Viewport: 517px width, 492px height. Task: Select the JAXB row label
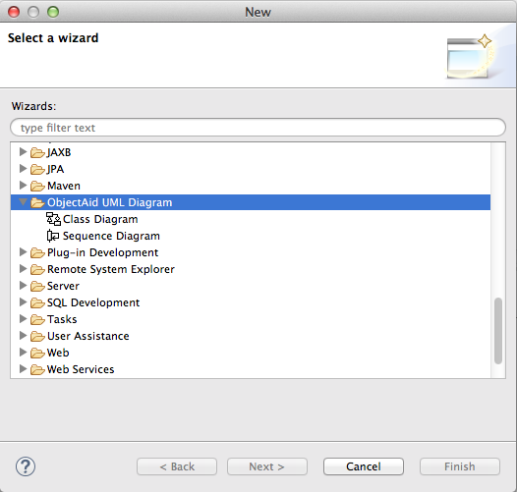[59, 152]
